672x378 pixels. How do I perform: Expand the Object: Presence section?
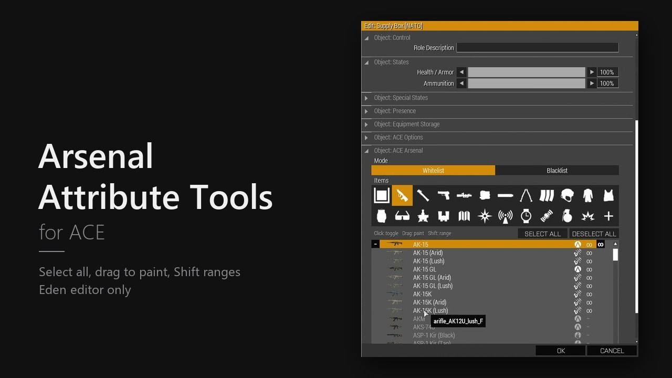coord(366,111)
